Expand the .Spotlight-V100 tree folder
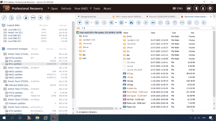Image resolution: width=216 pixels, height=121 pixels. pyautogui.click(x=77, y=40)
